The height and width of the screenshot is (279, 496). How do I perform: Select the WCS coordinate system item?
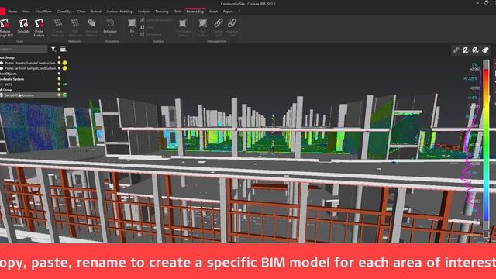coord(8,84)
